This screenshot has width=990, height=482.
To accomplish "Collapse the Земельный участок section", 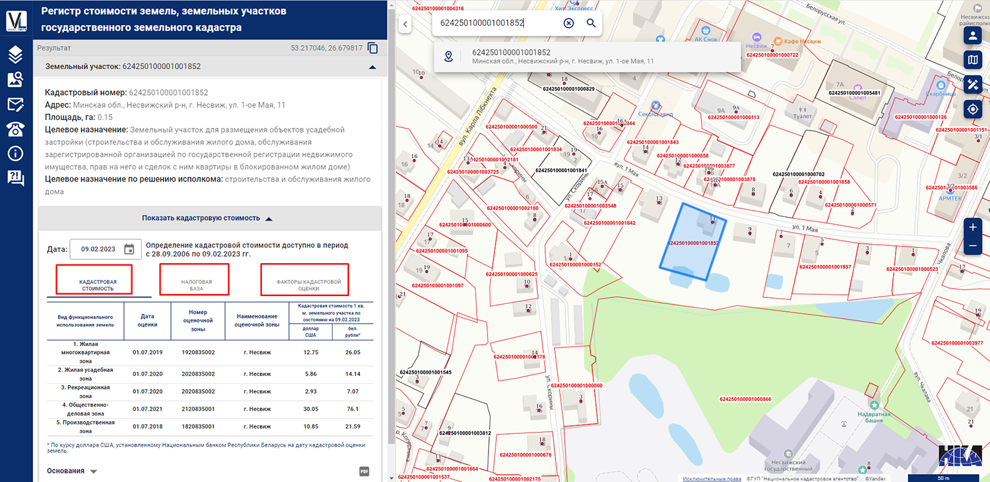I will coord(372,67).
